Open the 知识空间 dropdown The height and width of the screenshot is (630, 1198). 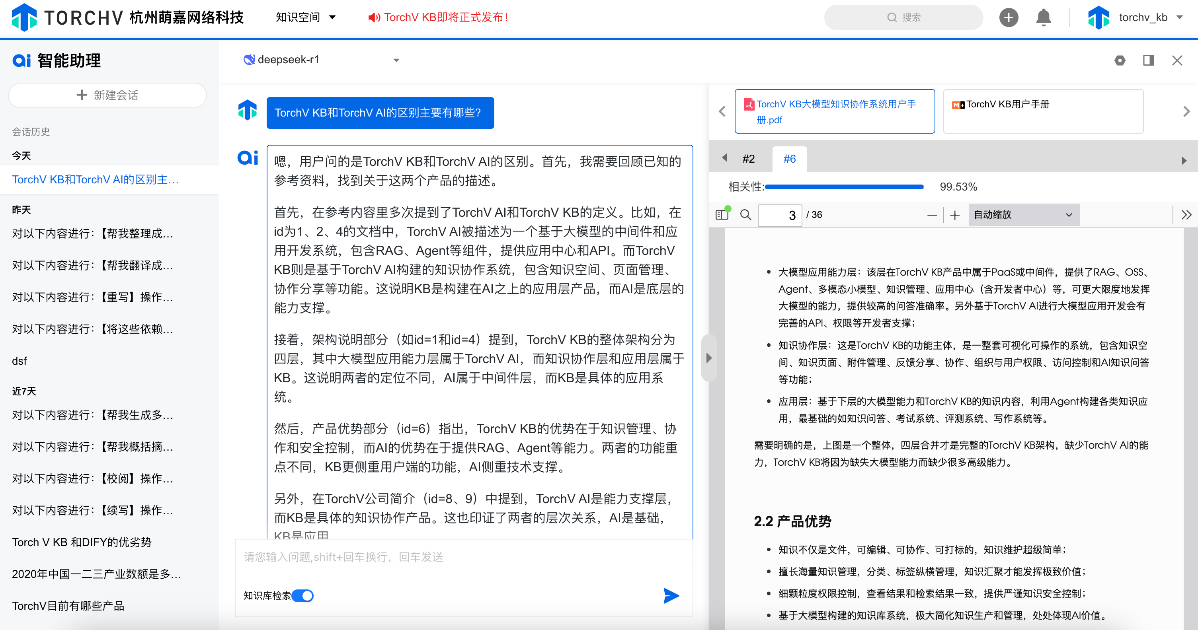click(306, 17)
